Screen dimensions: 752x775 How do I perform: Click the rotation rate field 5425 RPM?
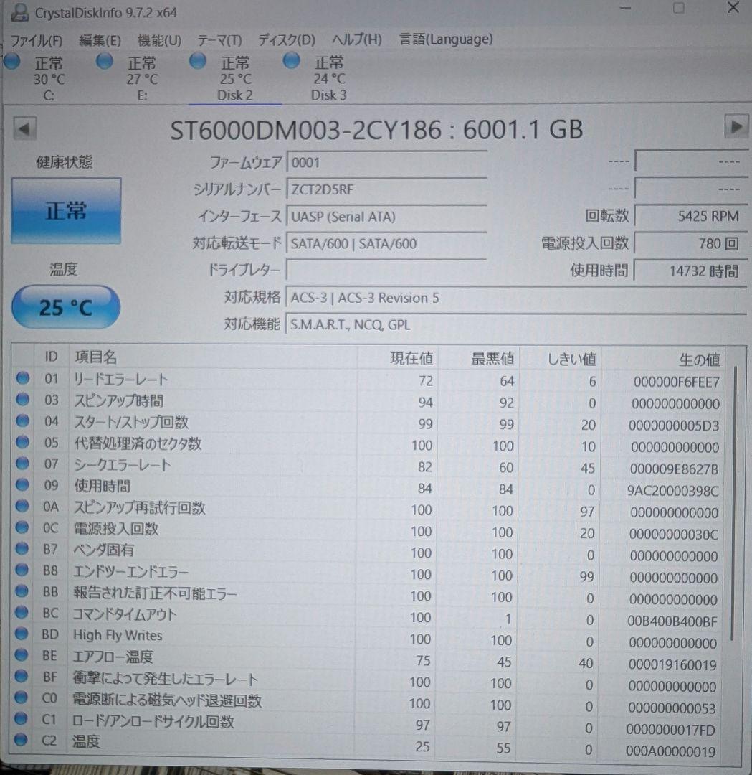691,216
